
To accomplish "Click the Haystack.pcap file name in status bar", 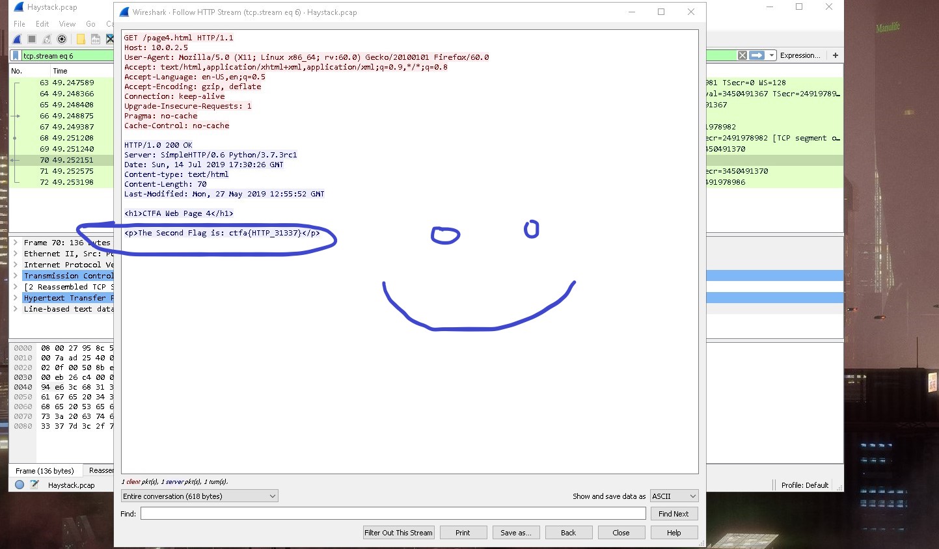I will [x=72, y=485].
